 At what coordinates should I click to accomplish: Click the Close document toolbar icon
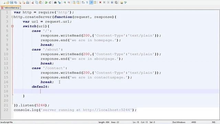click(x=20, y=2)
